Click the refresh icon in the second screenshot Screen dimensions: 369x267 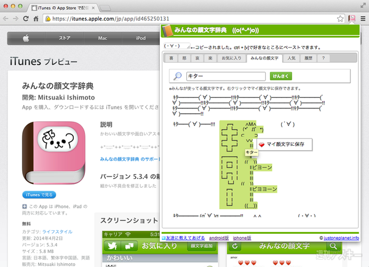coord(235,246)
